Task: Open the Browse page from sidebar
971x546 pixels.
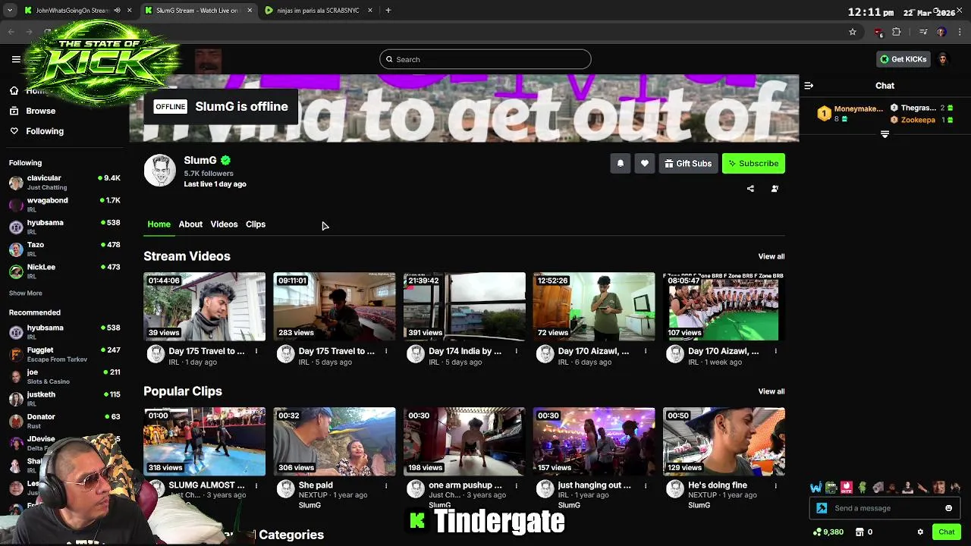Action: click(33, 111)
